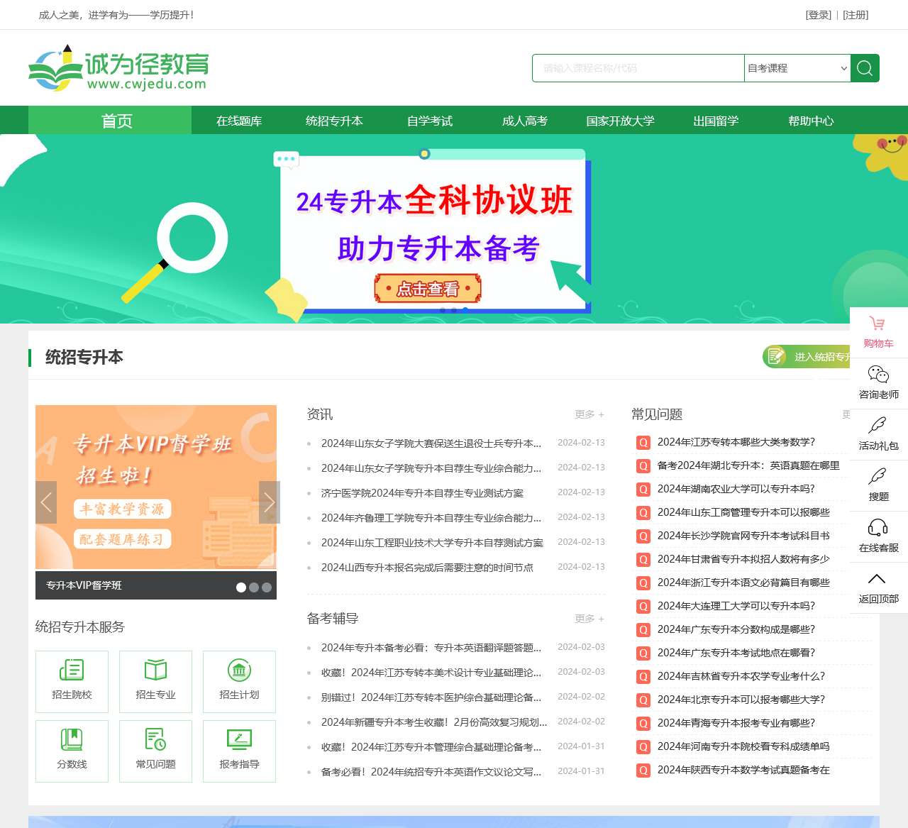Expand 更多 next to 备考辅导 heading
This screenshot has width=908, height=828.
589,619
